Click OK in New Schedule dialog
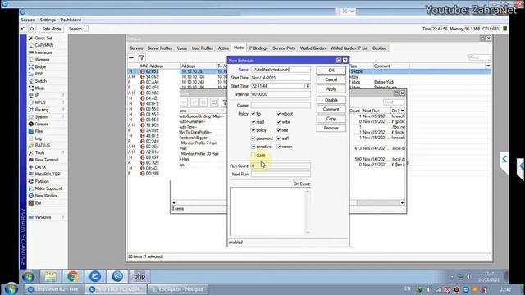525x295 pixels. pyautogui.click(x=331, y=70)
